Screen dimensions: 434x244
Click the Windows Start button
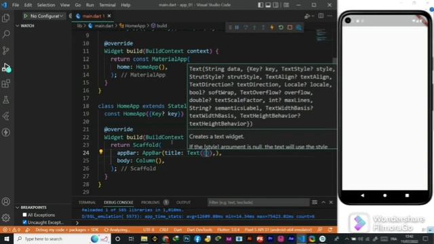click(x=7, y=239)
